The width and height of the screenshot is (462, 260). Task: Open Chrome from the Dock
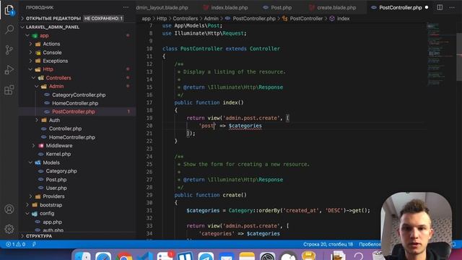point(124,256)
